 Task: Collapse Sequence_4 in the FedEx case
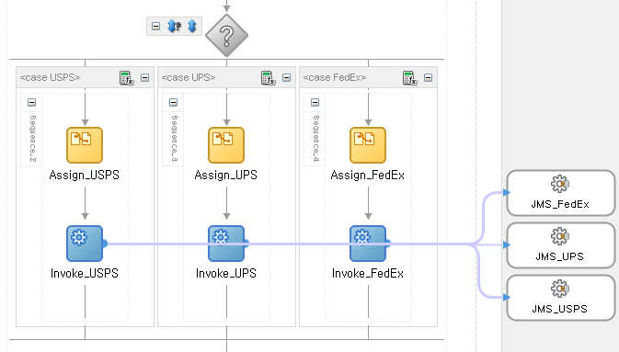pos(315,103)
